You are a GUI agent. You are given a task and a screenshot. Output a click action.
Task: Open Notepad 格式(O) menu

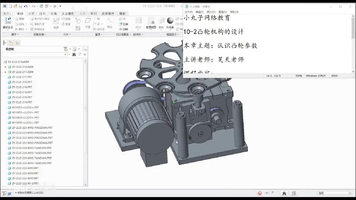point(211,12)
